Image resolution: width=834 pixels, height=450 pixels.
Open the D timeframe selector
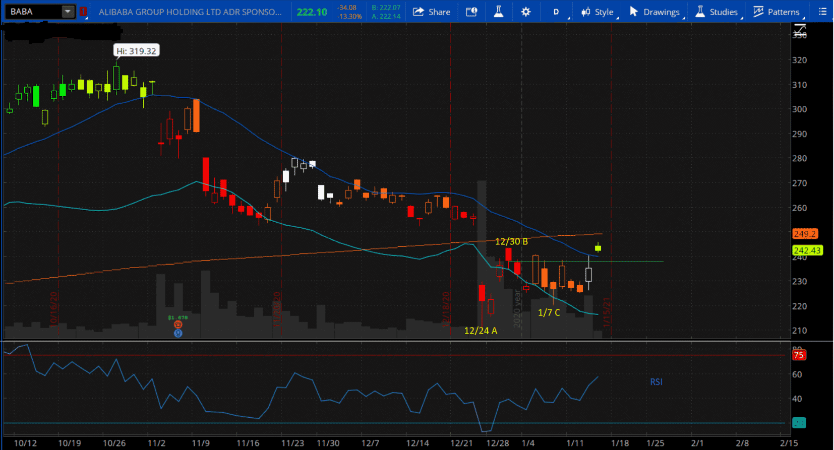point(556,12)
